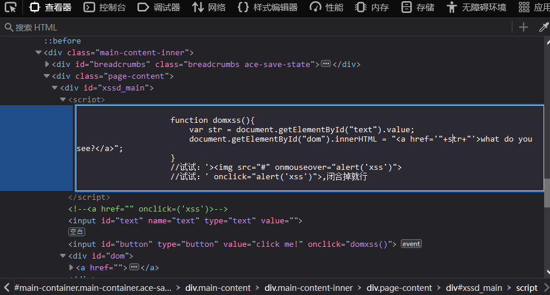550x295 pixels.
Task: Collapse the xssd_main div node
Action: click(55, 88)
